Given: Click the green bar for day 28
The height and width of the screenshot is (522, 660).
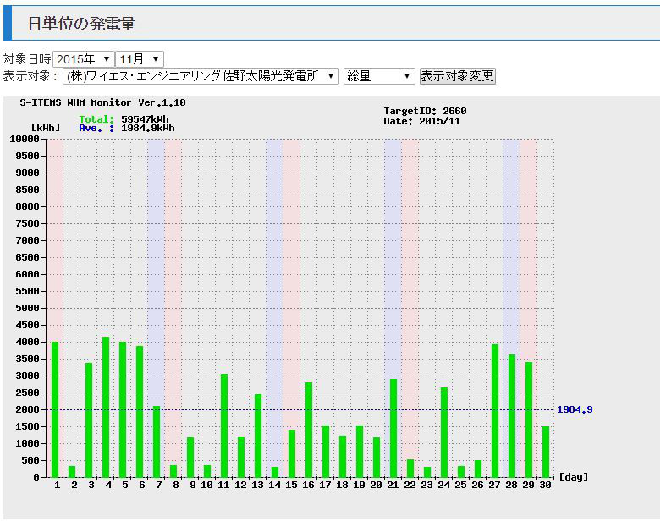Looking at the screenshot, I should pos(512,416).
